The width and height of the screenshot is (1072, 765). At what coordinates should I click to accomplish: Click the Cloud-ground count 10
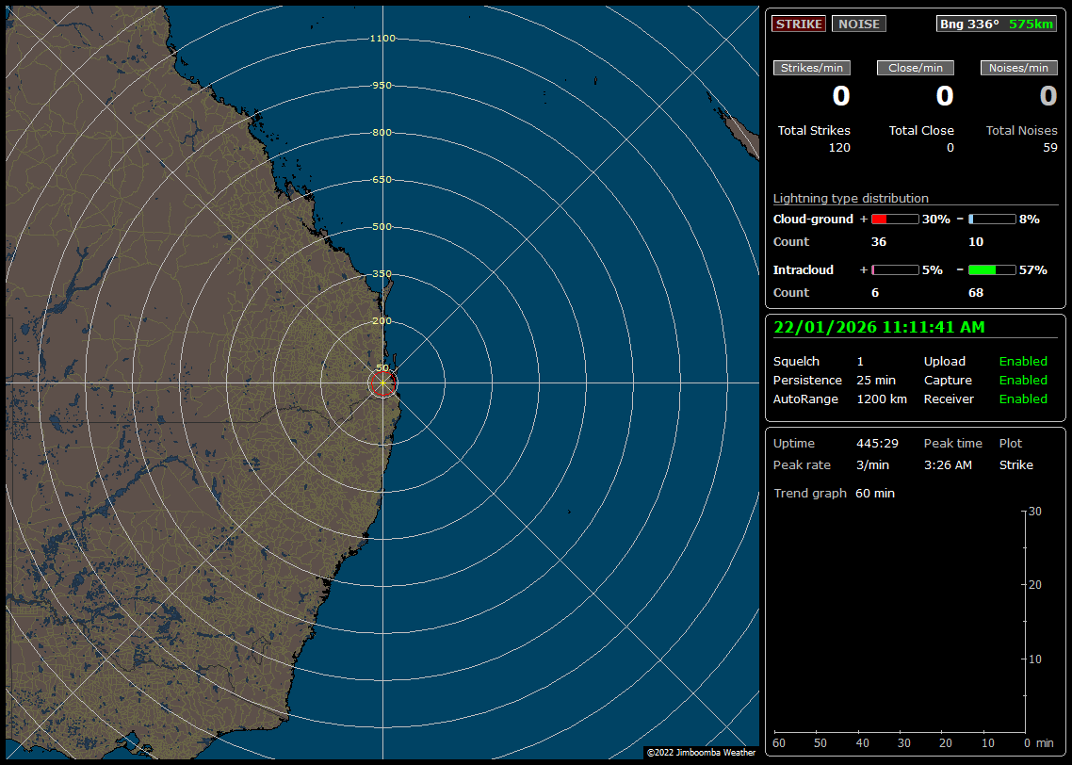976,242
